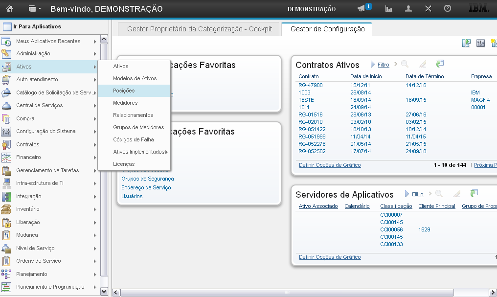Switch to Gestor Proprietário da Categorização tab
This screenshot has height=297, width=497.
(x=199, y=29)
